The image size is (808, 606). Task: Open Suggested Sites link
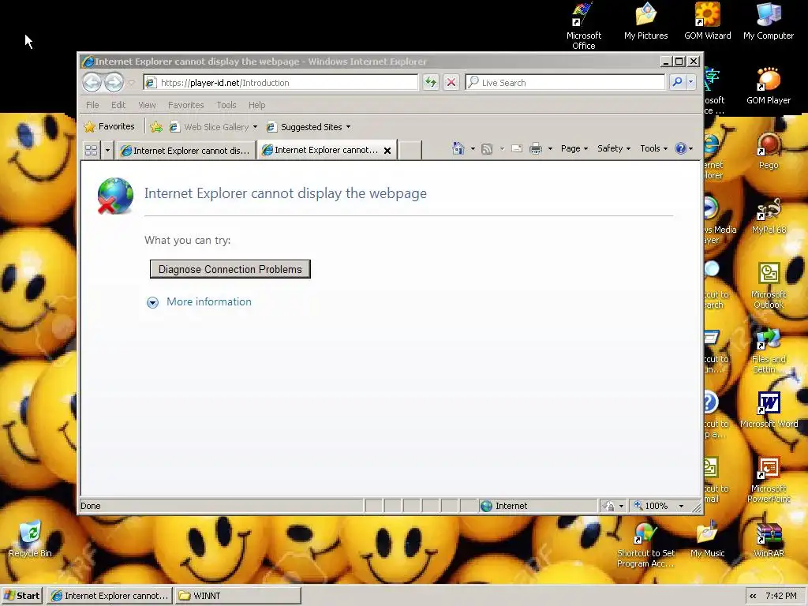tap(305, 127)
